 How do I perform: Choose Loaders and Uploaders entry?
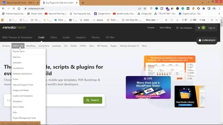click(x=23, y=96)
